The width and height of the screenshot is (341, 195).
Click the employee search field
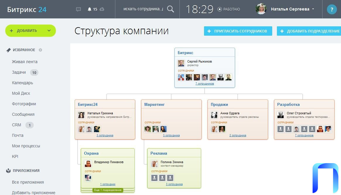coord(143,9)
